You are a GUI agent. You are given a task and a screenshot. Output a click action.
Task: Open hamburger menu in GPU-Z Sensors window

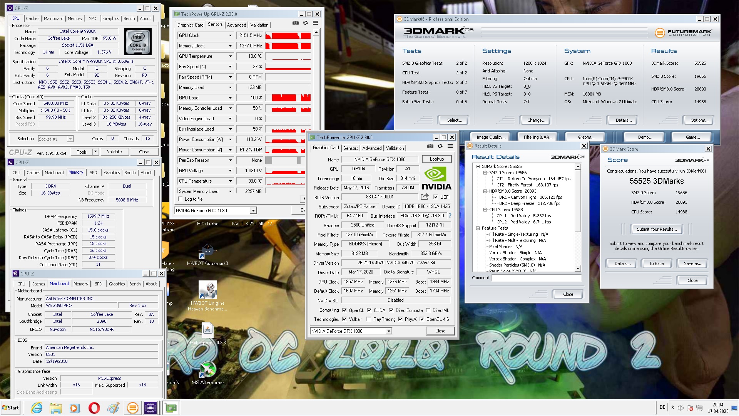(x=315, y=23)
